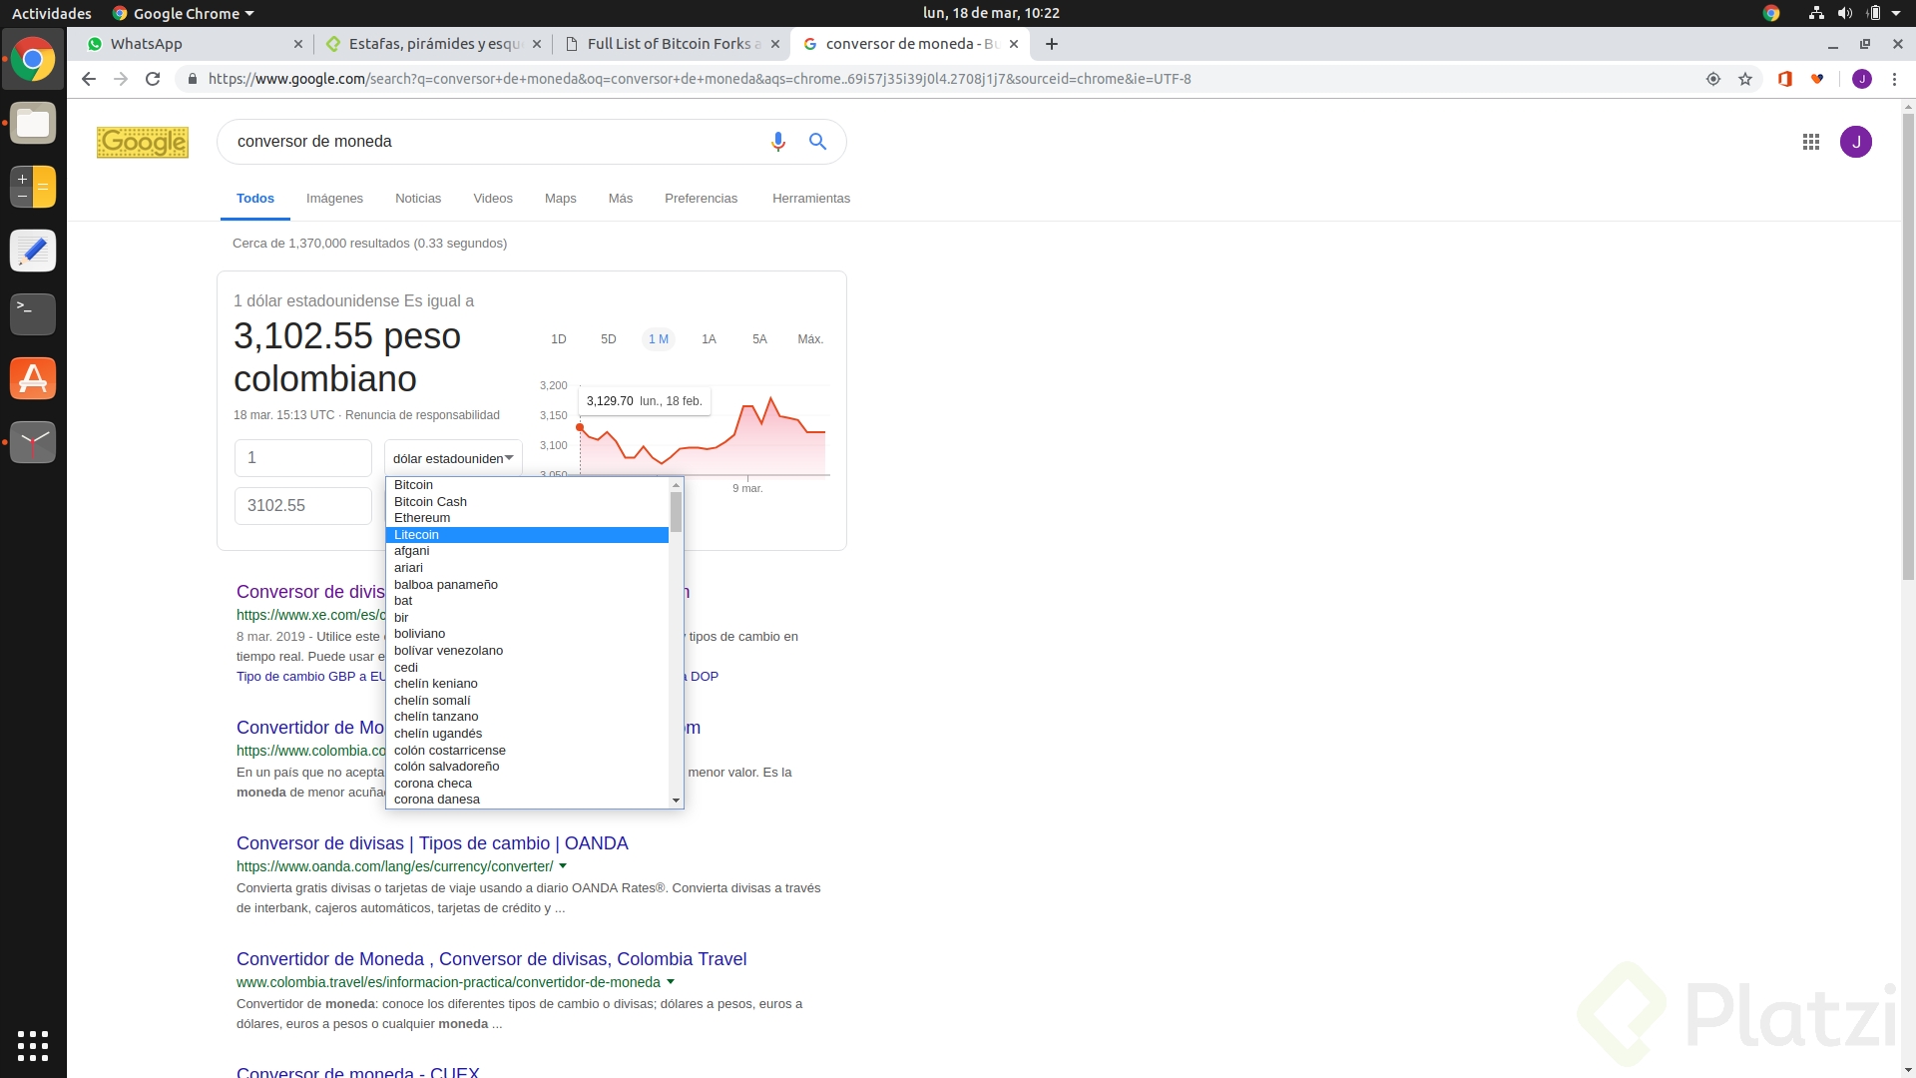Switch to Imágenes search tab
Screen dimensions: 1916x1078
(334, 199)
